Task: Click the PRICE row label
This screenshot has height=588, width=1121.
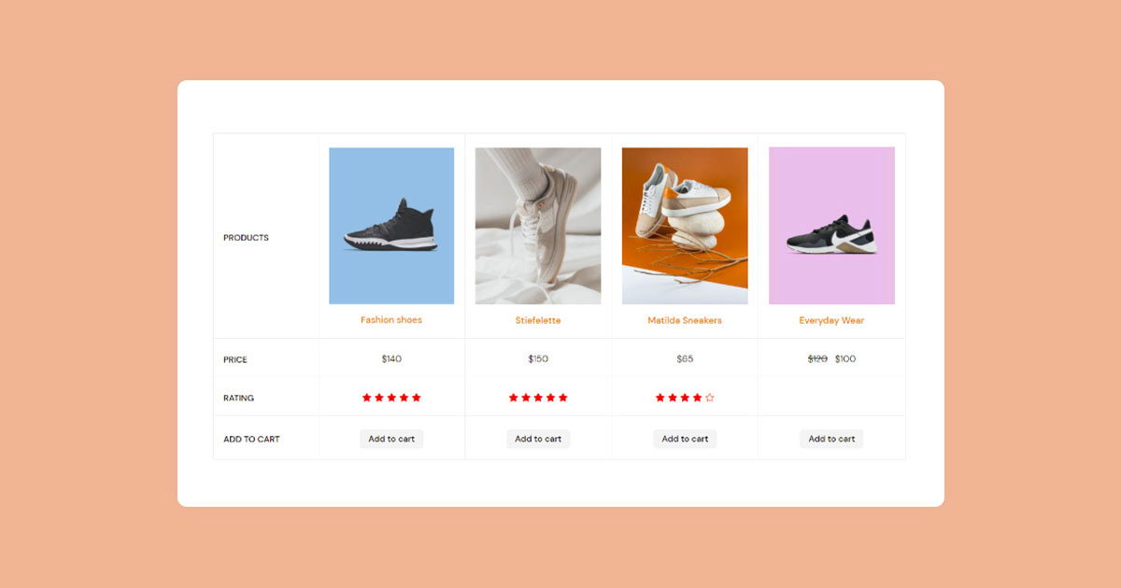Action: 235,360
